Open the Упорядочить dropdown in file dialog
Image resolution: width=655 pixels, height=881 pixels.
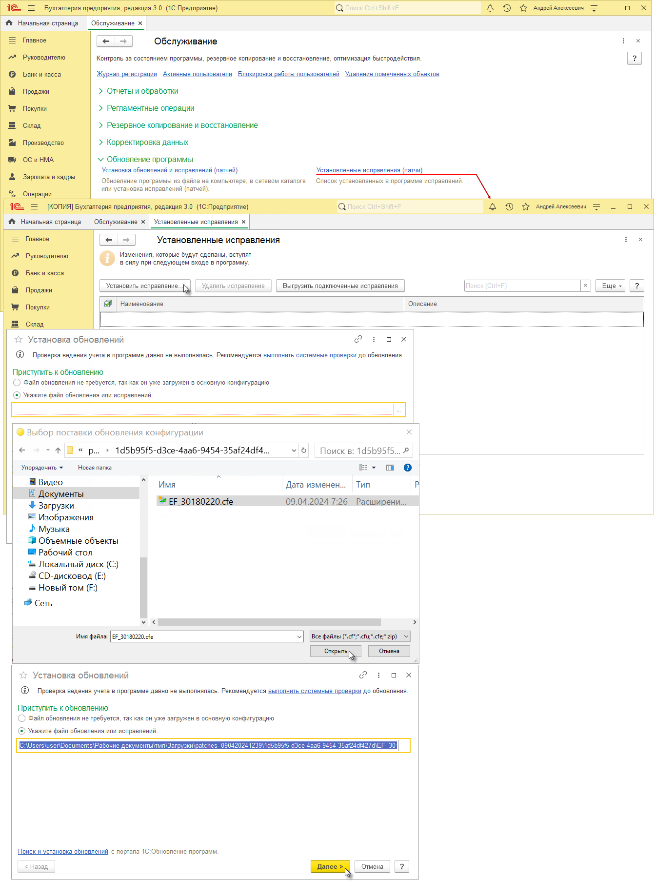pos(42,468)
